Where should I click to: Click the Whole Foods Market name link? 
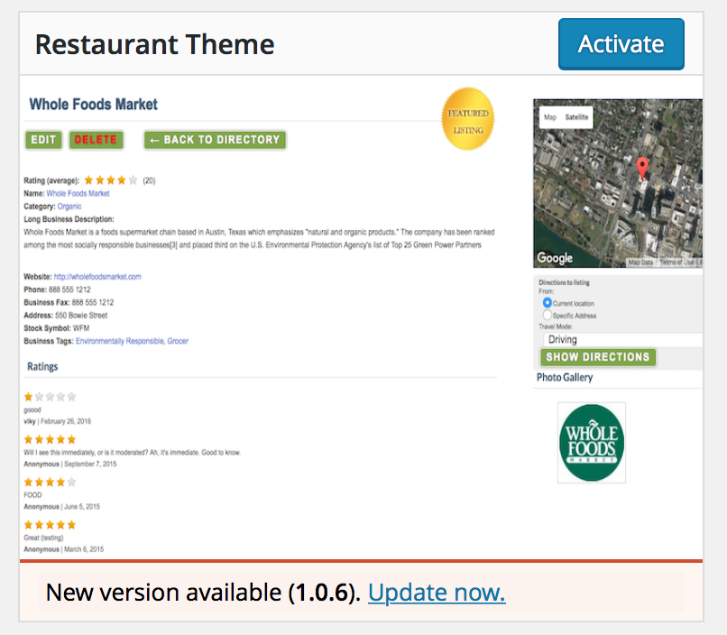78,193
